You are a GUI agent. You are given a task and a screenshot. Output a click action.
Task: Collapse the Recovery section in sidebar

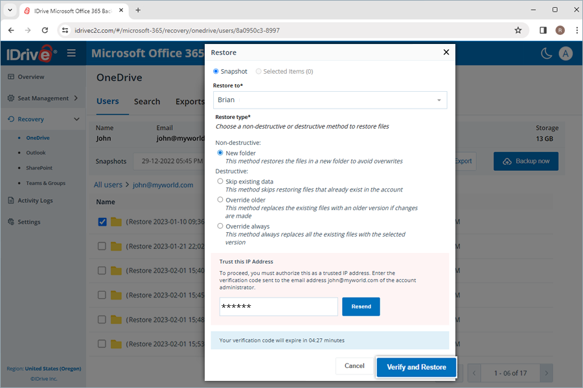click(x=76, y=119)
